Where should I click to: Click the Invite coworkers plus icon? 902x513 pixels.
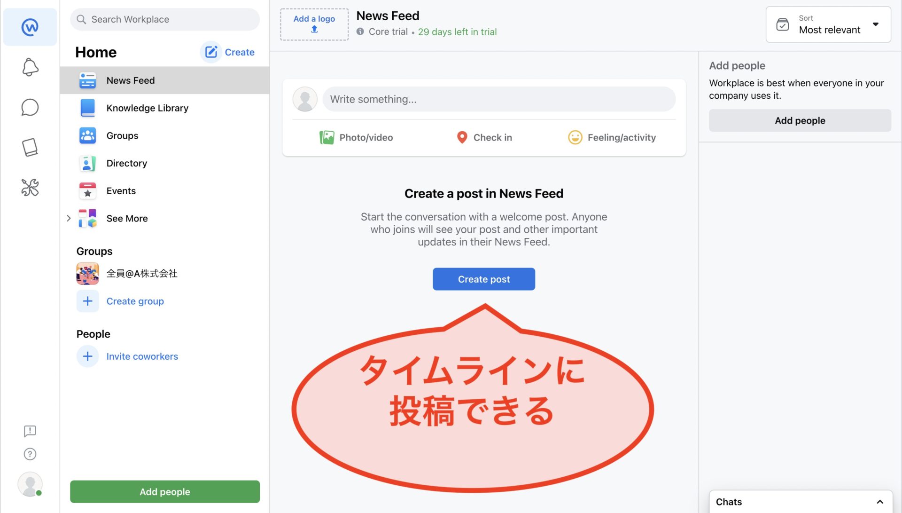click(87, 356)
